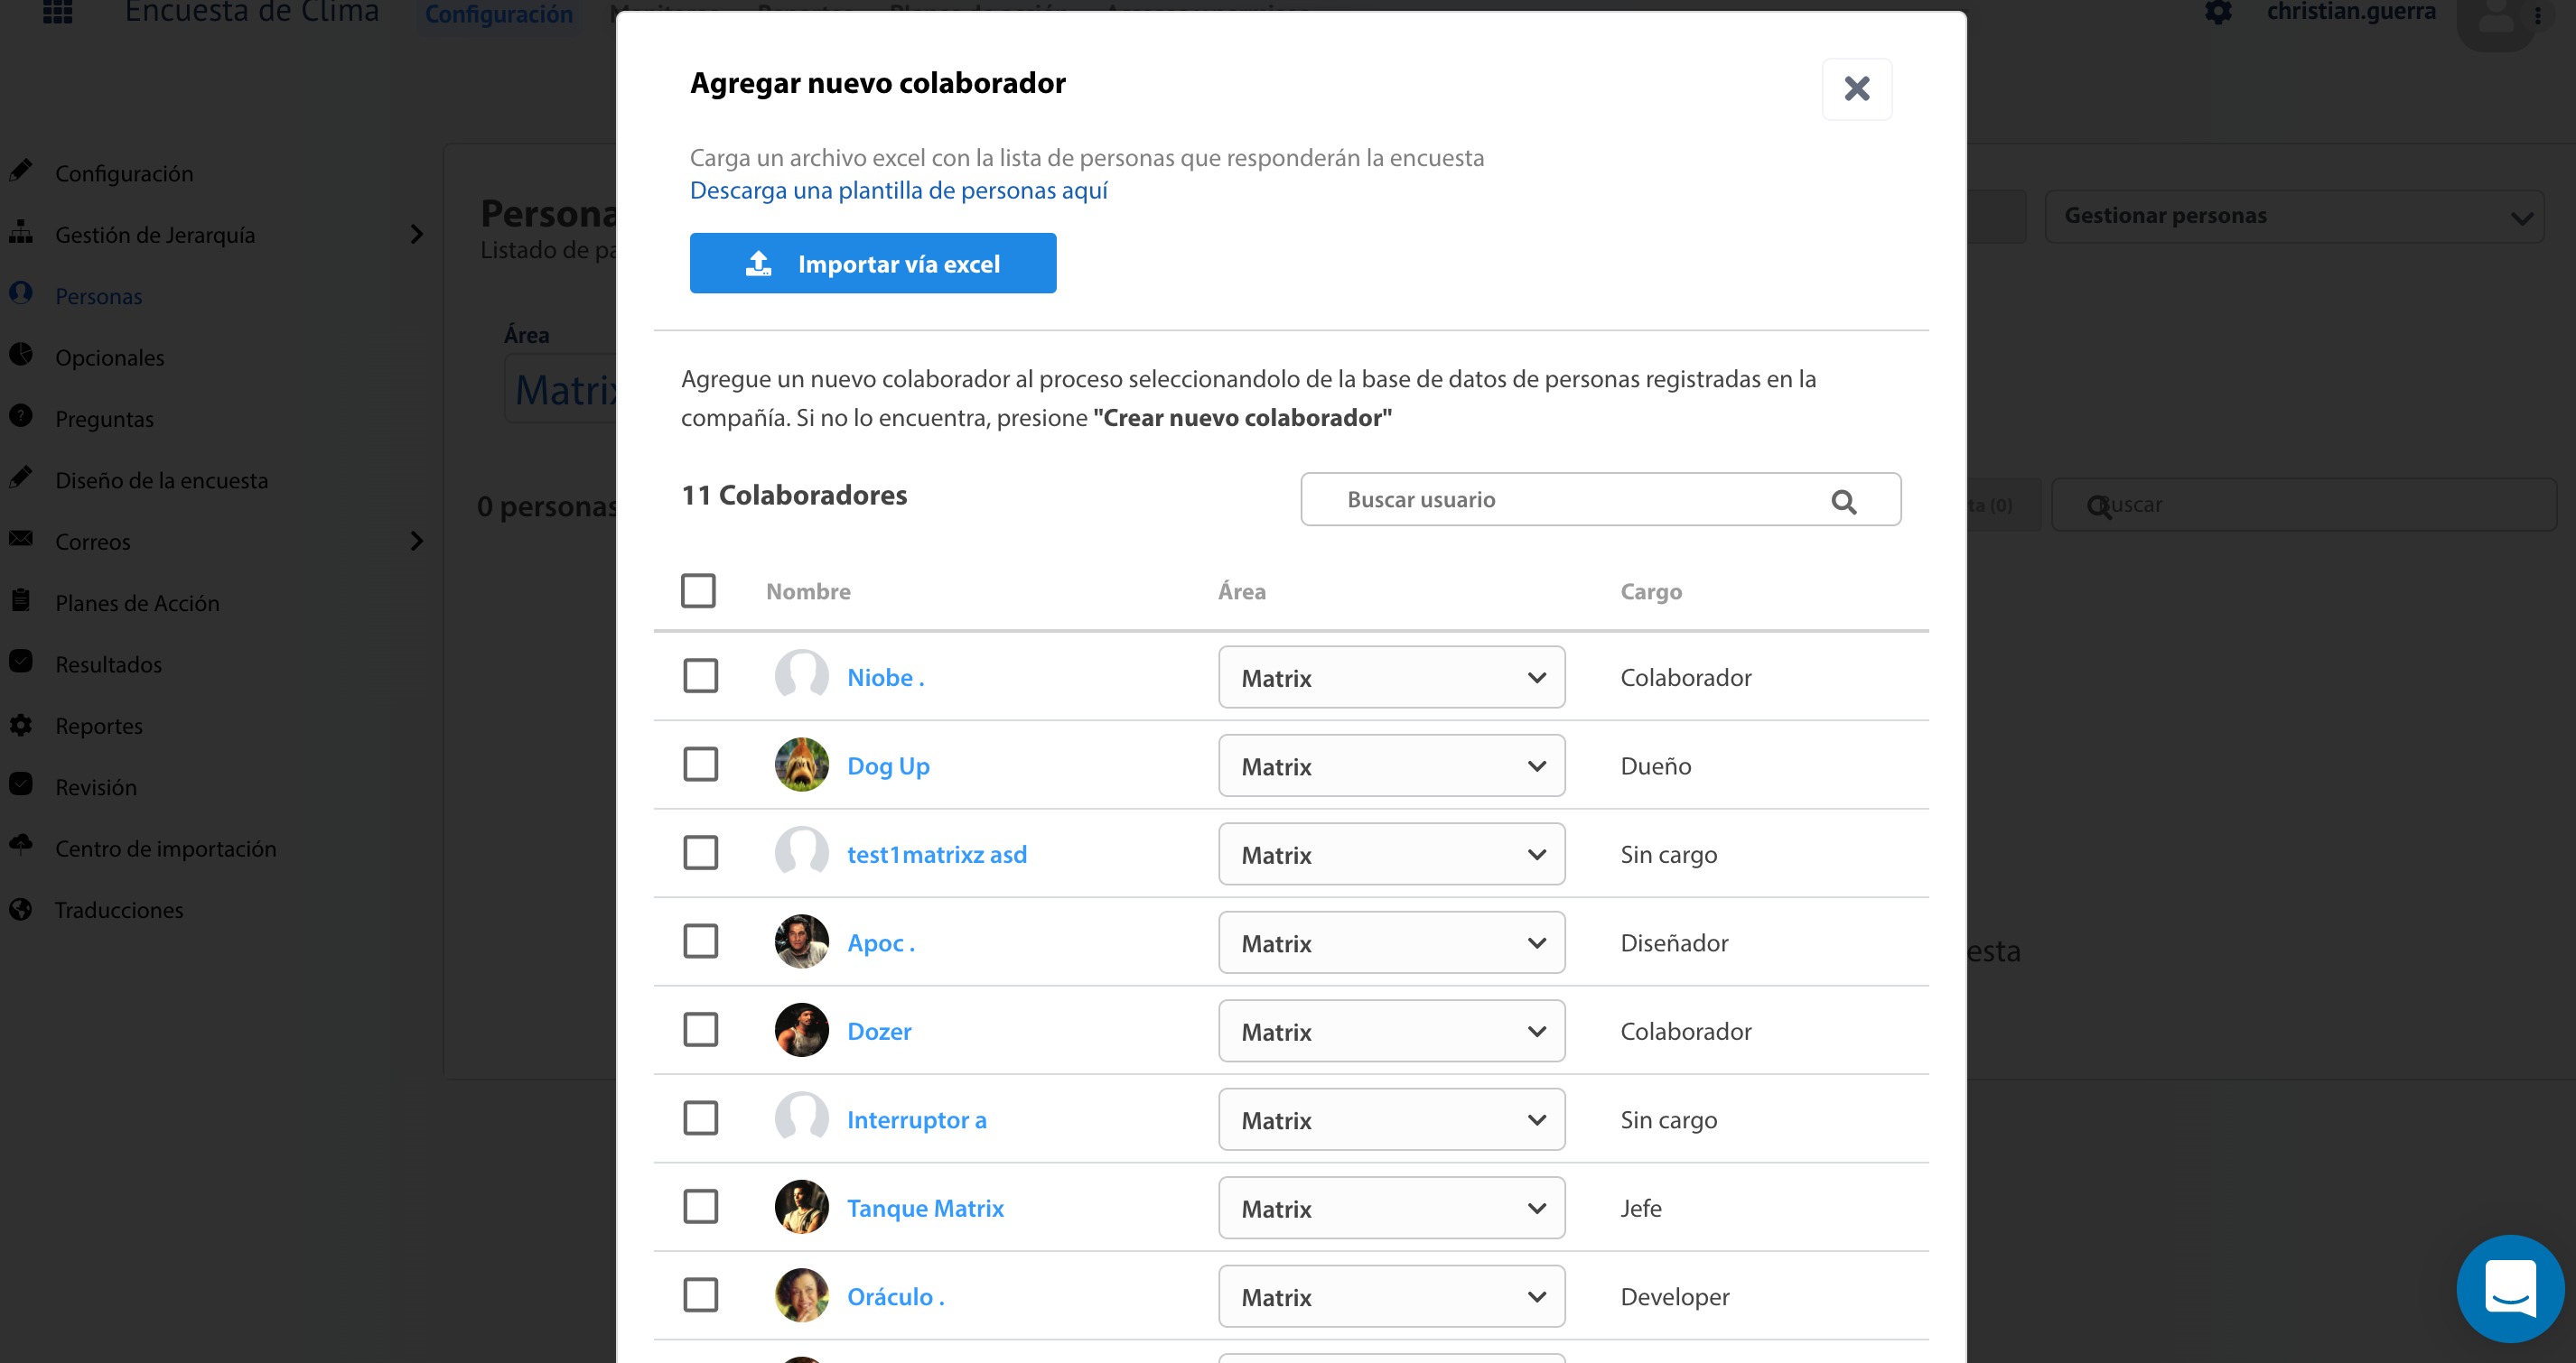The height and width of the screenshot is (1363, 2576).
Task: Select the test1matrixz asd row checkbox
Action: 700,853
